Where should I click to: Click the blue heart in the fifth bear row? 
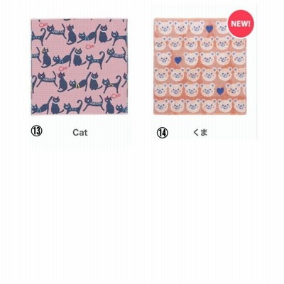tap(220, 91)
